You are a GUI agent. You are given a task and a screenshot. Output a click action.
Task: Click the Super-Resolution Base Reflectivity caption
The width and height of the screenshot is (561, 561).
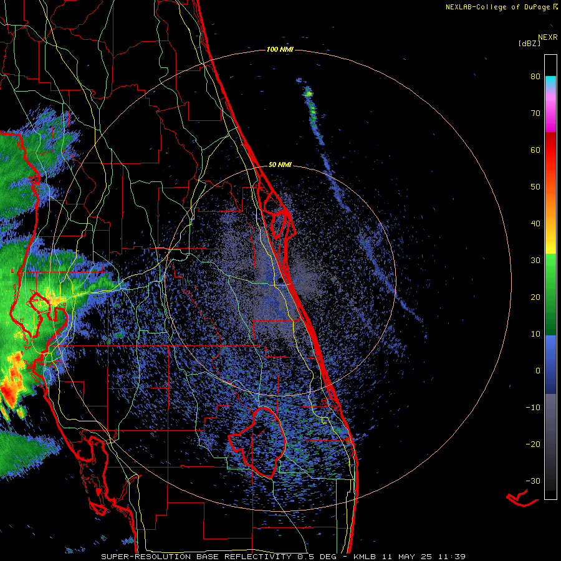(x=283, y=557)
